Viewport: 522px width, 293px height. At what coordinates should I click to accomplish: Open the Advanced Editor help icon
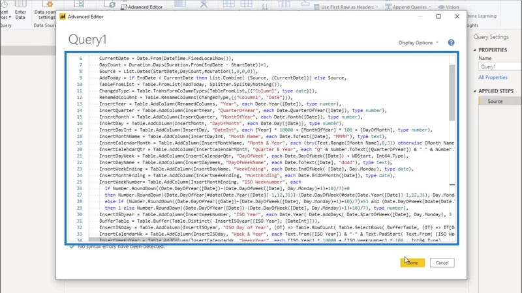[x=451, y=42]
